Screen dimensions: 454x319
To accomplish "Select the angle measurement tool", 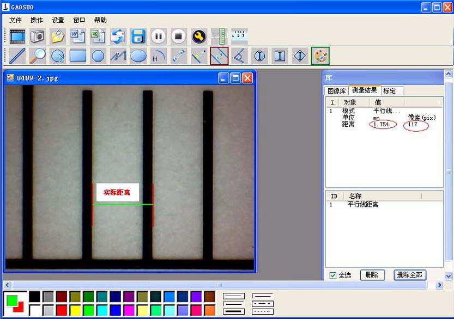I will click(x=239, y=56).
